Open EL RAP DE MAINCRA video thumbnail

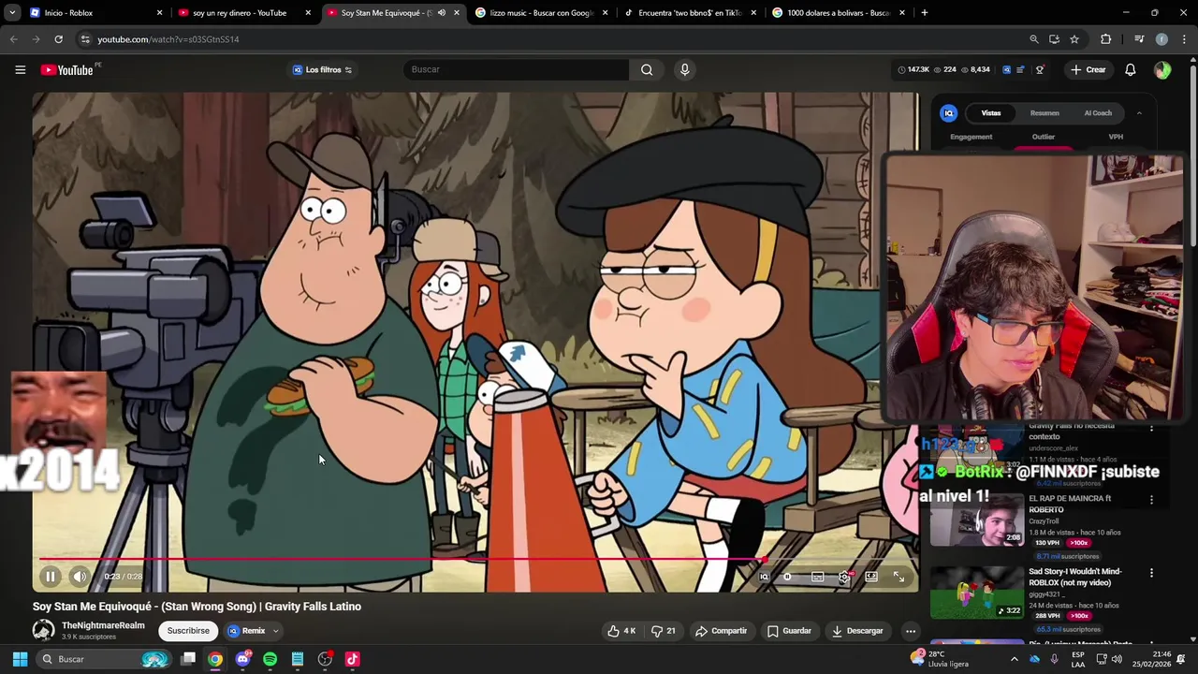[977, 520]
